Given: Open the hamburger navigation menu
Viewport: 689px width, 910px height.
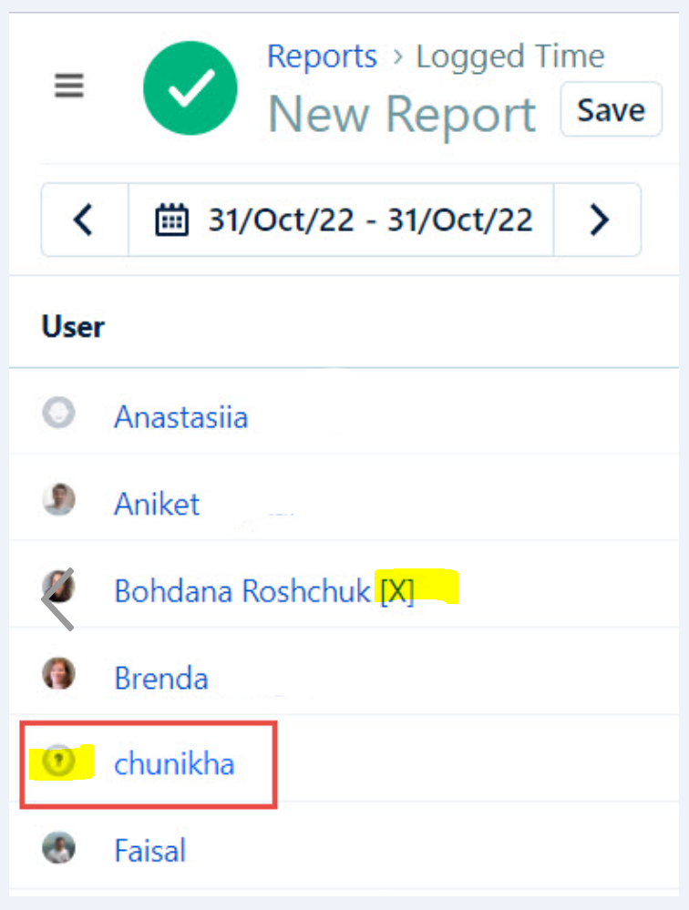Looking at the screenshot, I should (x=68, y=85).
